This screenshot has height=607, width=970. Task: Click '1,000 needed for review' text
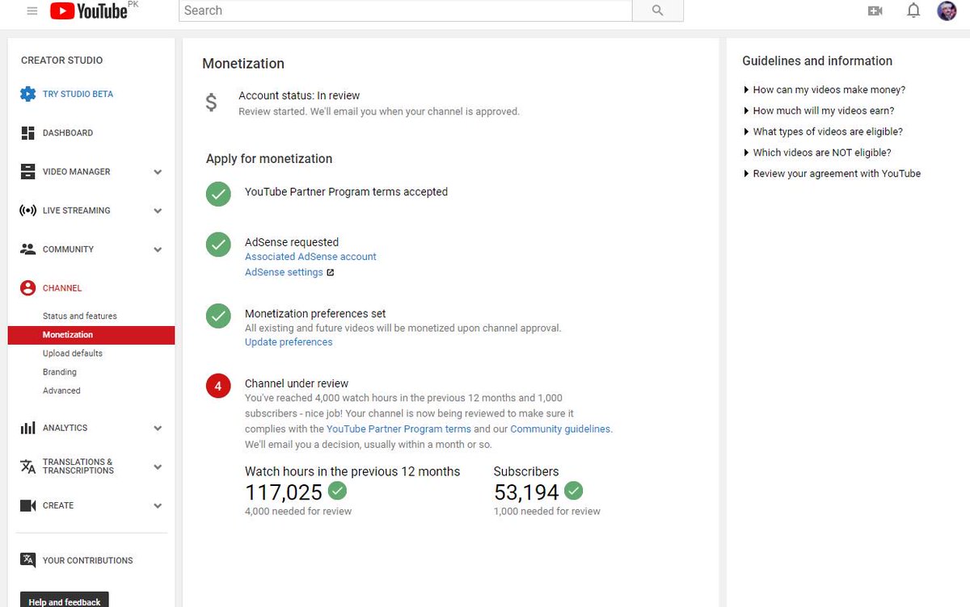click(x=547, y=511)
